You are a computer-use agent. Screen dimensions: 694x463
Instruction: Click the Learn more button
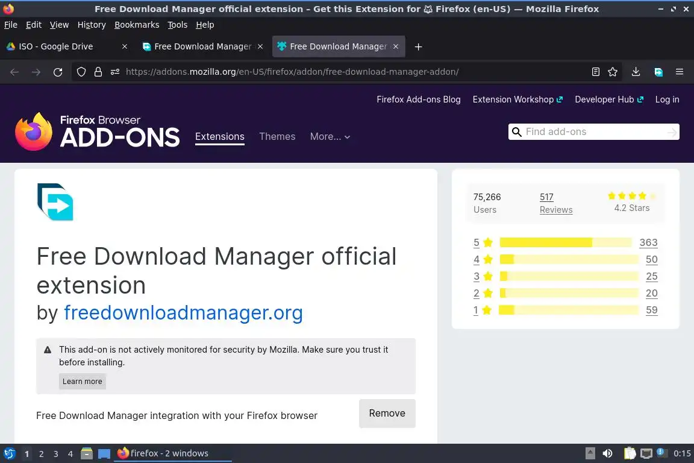point(83,382)
